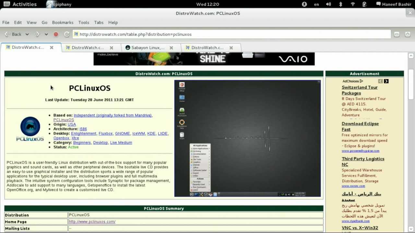Open the Help menu
Viewport: 415px width, 233px height.
click(113, 22)
